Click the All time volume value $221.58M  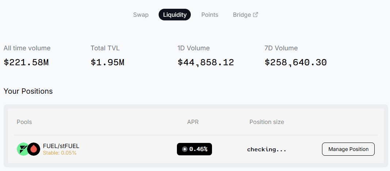(26, 62)
